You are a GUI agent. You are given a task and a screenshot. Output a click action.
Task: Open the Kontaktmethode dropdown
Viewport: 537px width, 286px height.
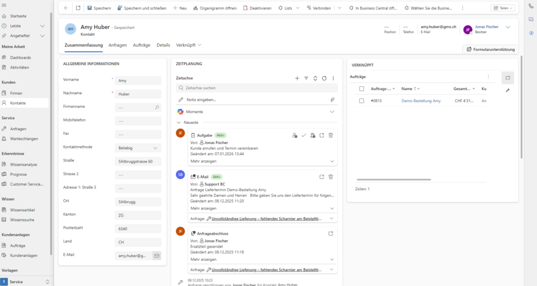pos(138,148)
